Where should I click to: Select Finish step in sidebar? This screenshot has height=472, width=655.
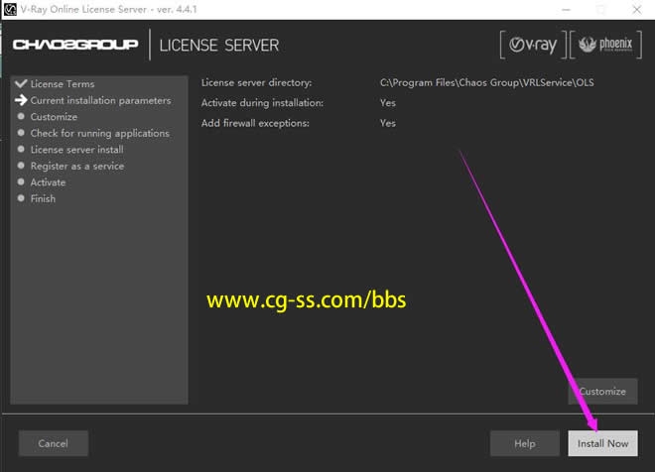43,198
